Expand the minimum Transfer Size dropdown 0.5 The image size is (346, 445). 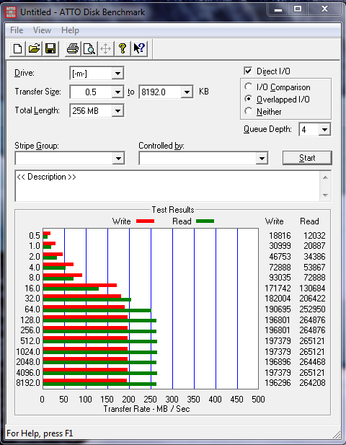click(x=117, y=92)
